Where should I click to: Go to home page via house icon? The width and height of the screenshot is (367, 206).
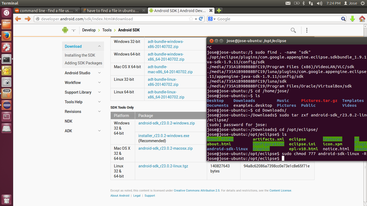pyautogui.click(x=362, y=19)
